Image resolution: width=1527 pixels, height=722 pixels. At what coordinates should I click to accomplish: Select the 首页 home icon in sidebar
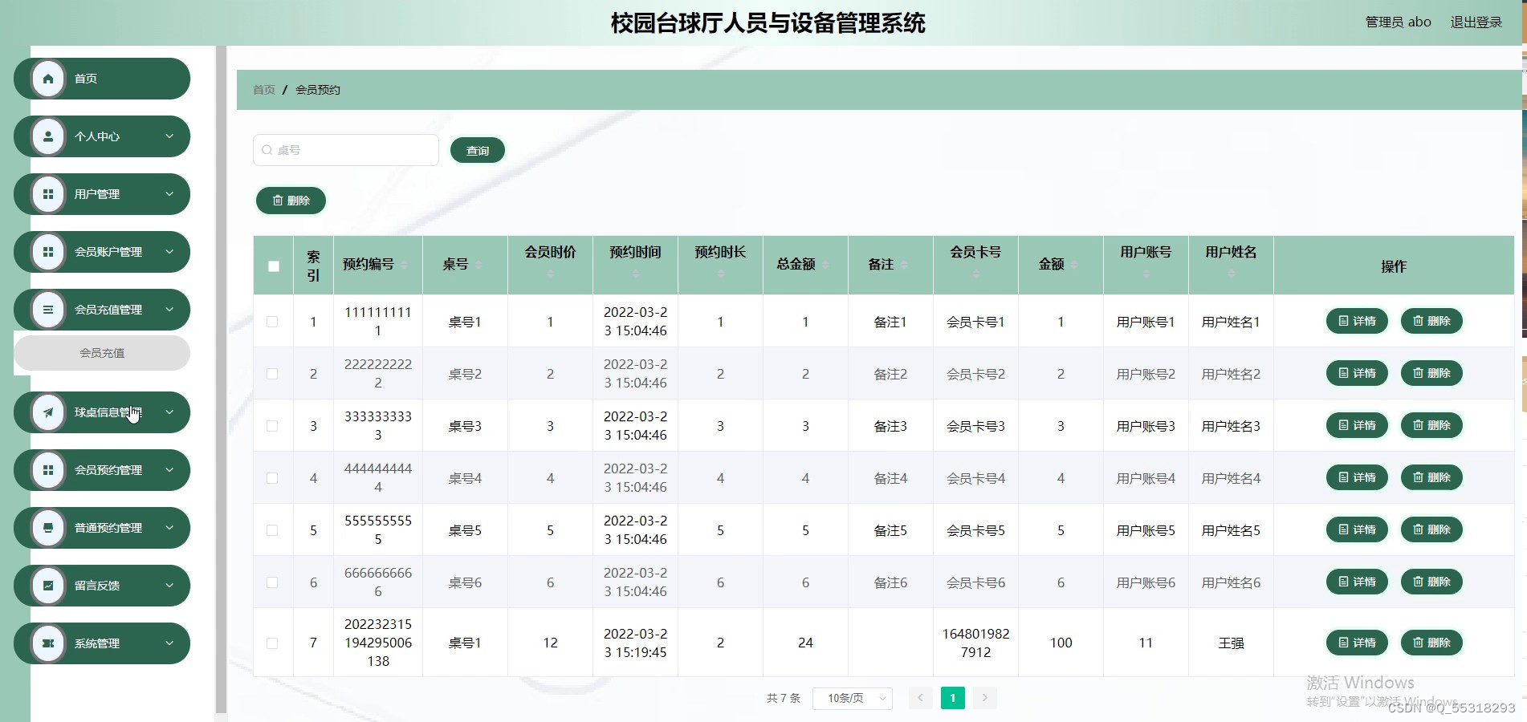point(47,79)
